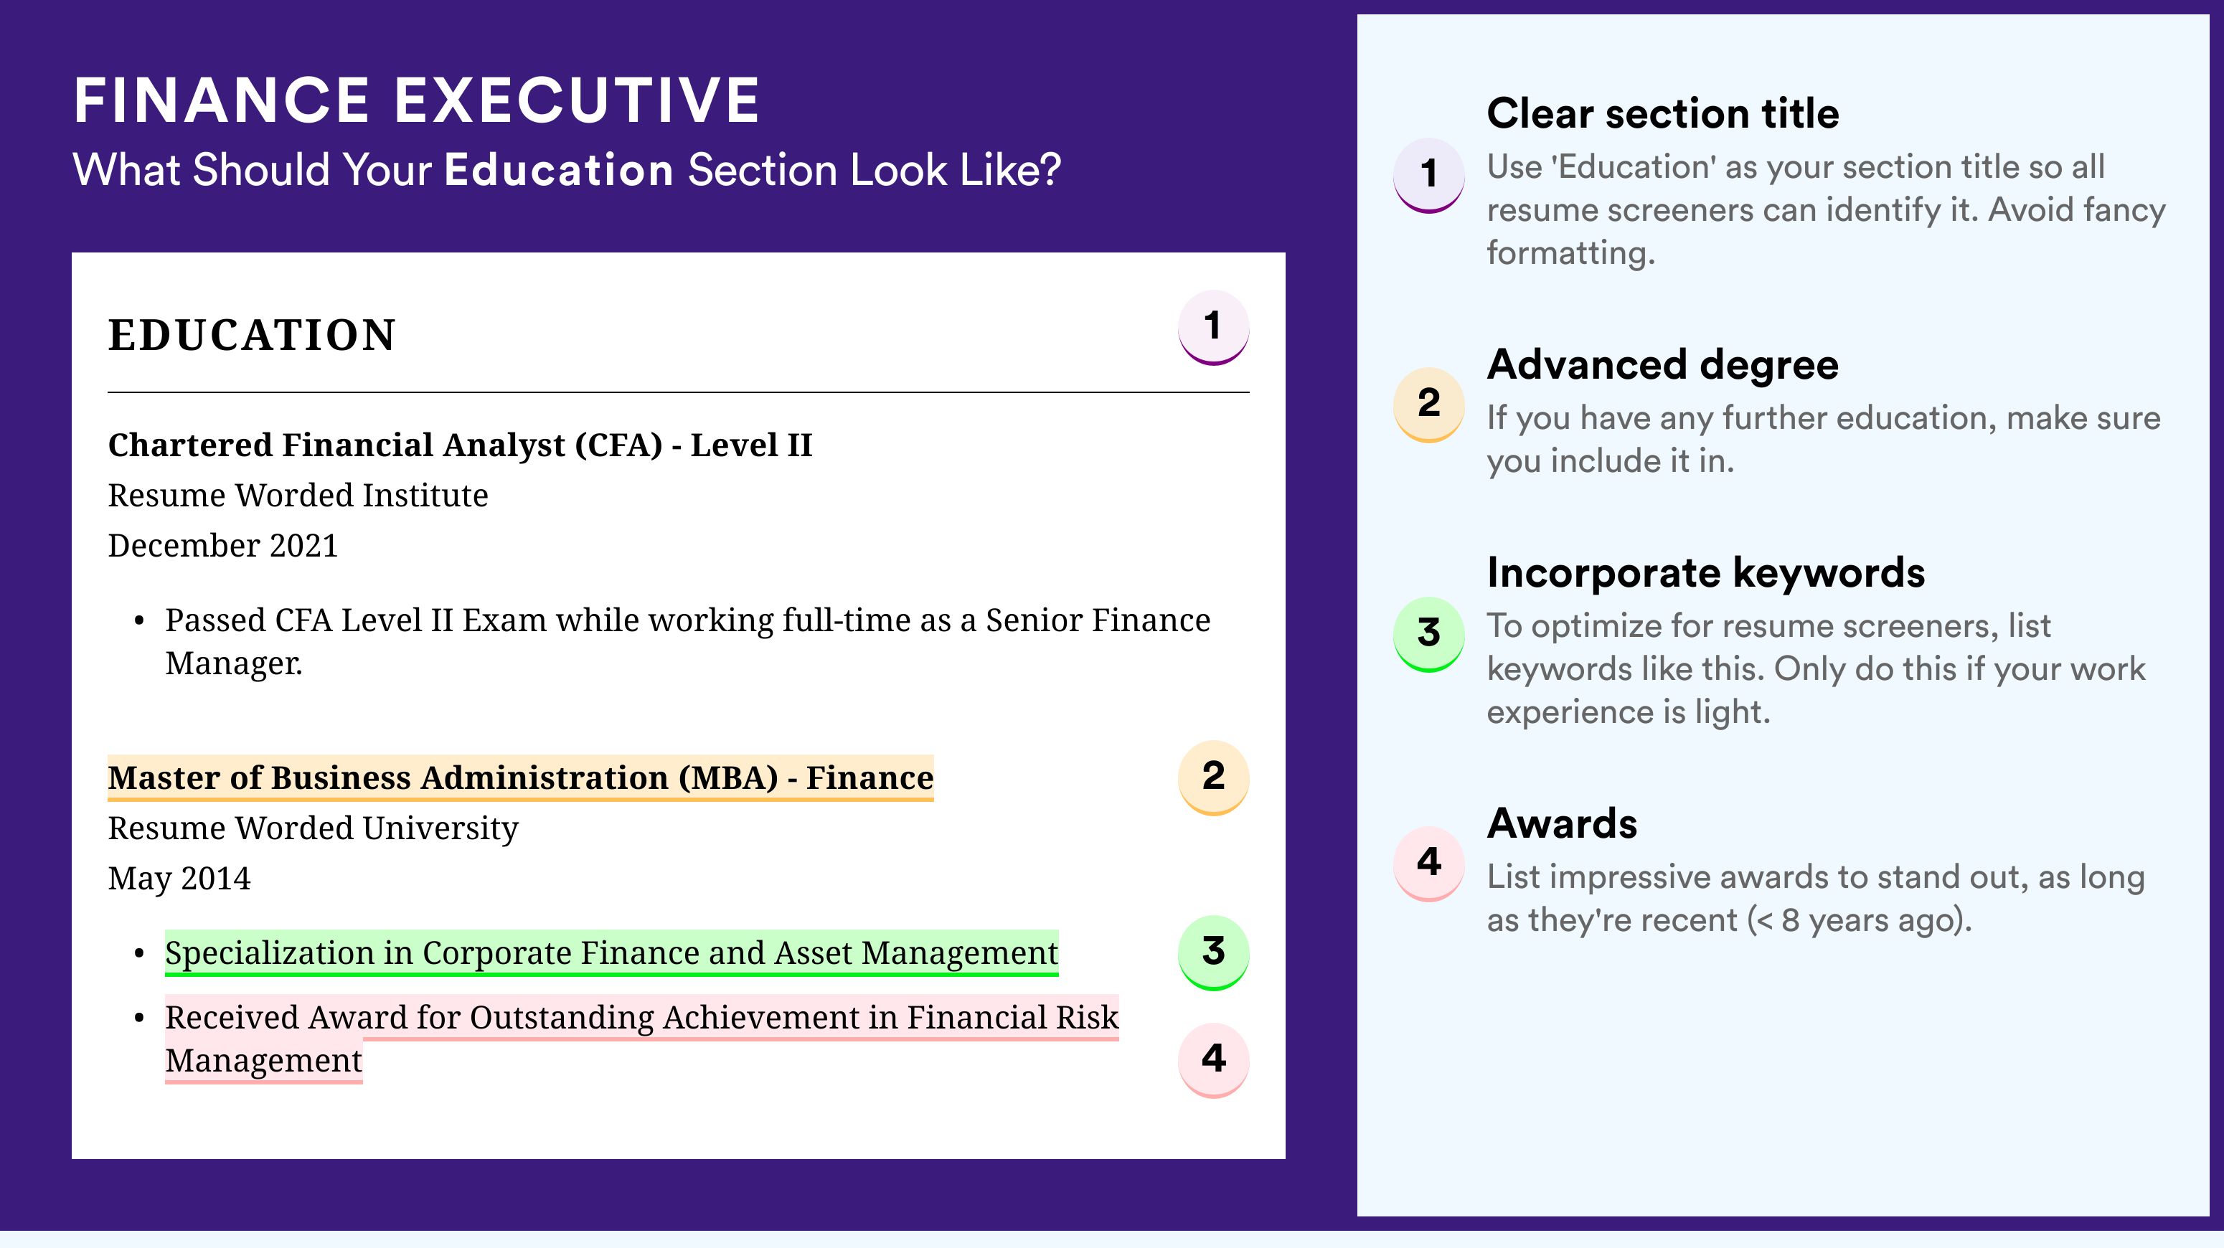Select the number 3 badge next to Incorporate keywords
2224x1248 pixels.
[1429, 633]
